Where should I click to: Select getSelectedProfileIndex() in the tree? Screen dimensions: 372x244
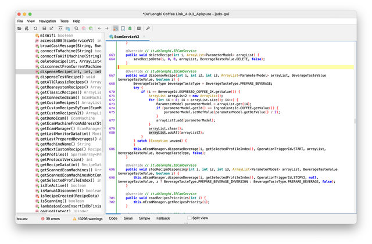[67, 181]
